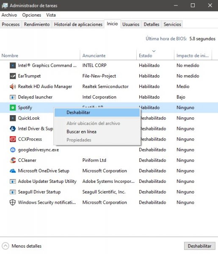Select the Seagull Scientific, Inc. cell

(104, 192)
